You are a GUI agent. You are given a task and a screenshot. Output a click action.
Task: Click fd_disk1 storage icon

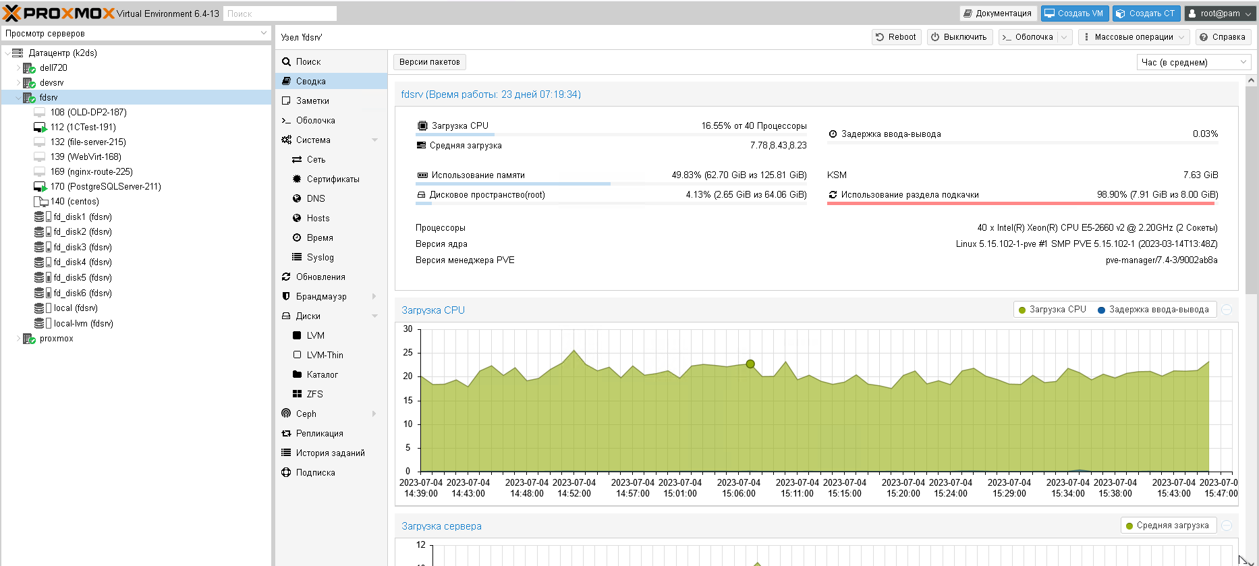coord(43,217)
